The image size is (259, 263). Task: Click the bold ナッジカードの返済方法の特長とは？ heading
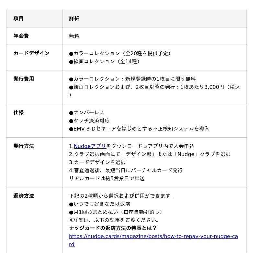113,228
